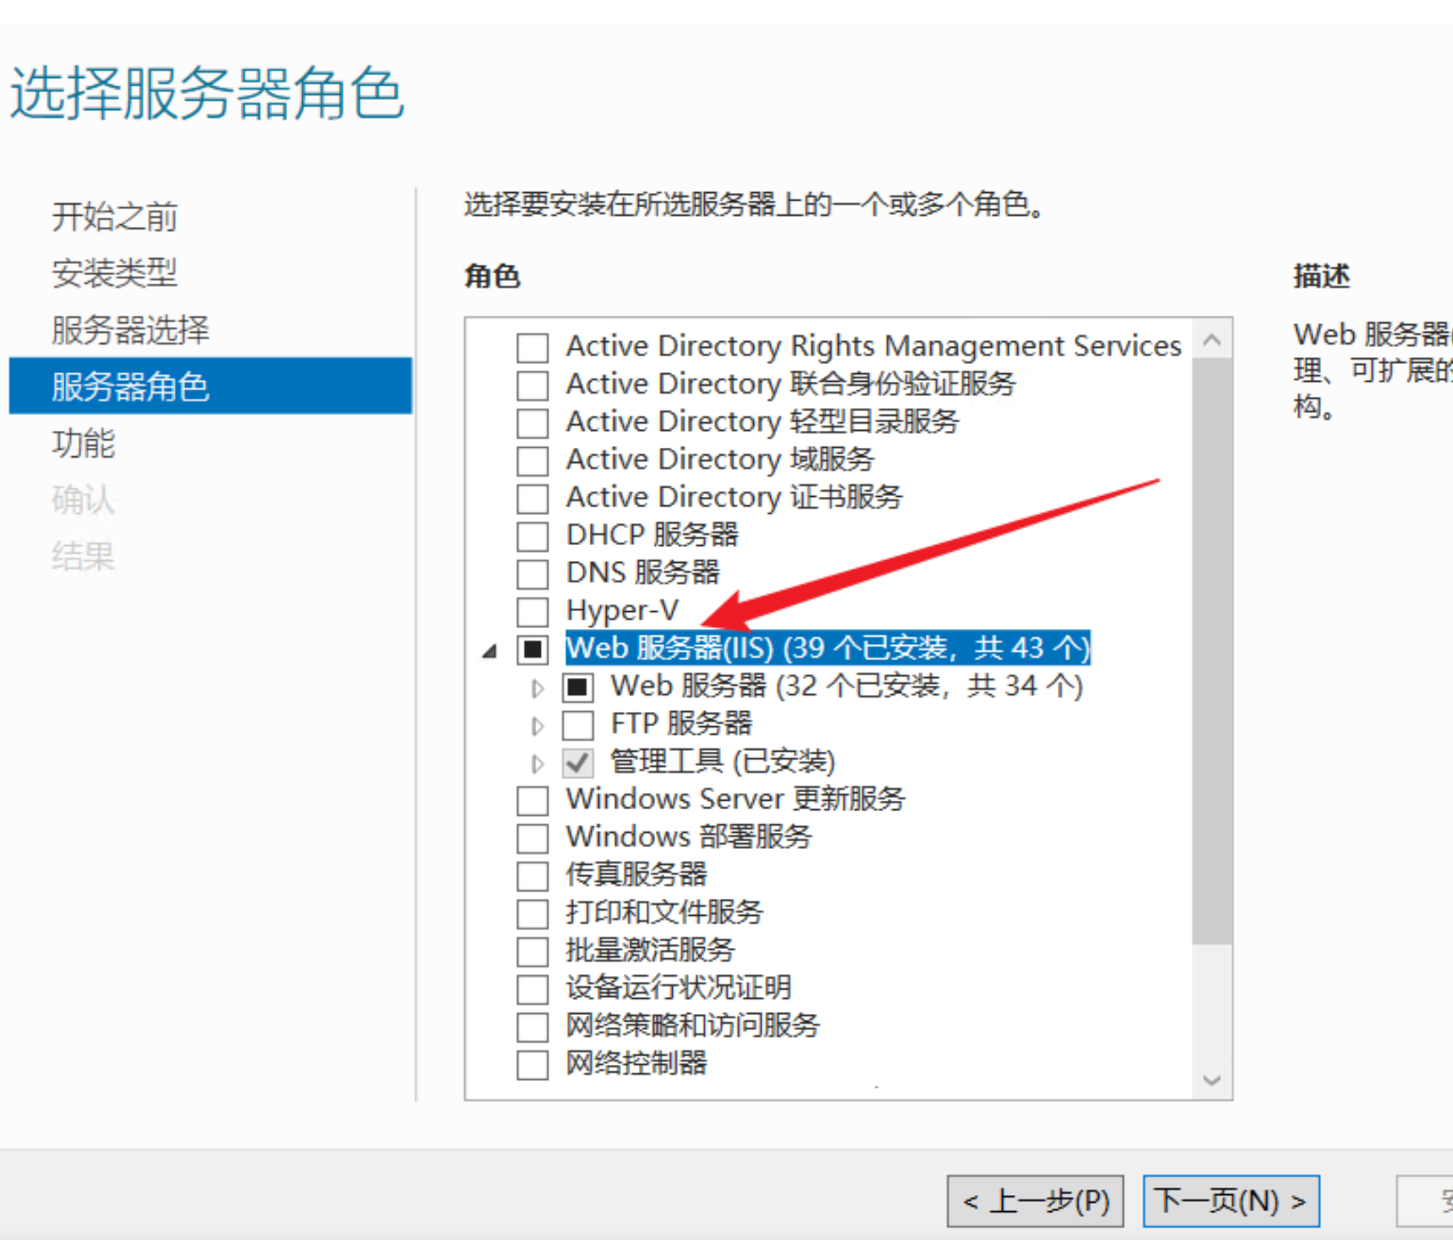The height and width of the screenshot is (1240, 1453).
Task: Select the Windows Server 更新服务 label
Action: point(735,799)
